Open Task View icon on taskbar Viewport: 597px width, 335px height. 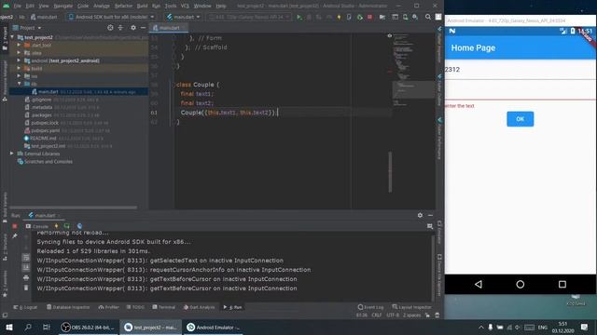pos(47,327)
